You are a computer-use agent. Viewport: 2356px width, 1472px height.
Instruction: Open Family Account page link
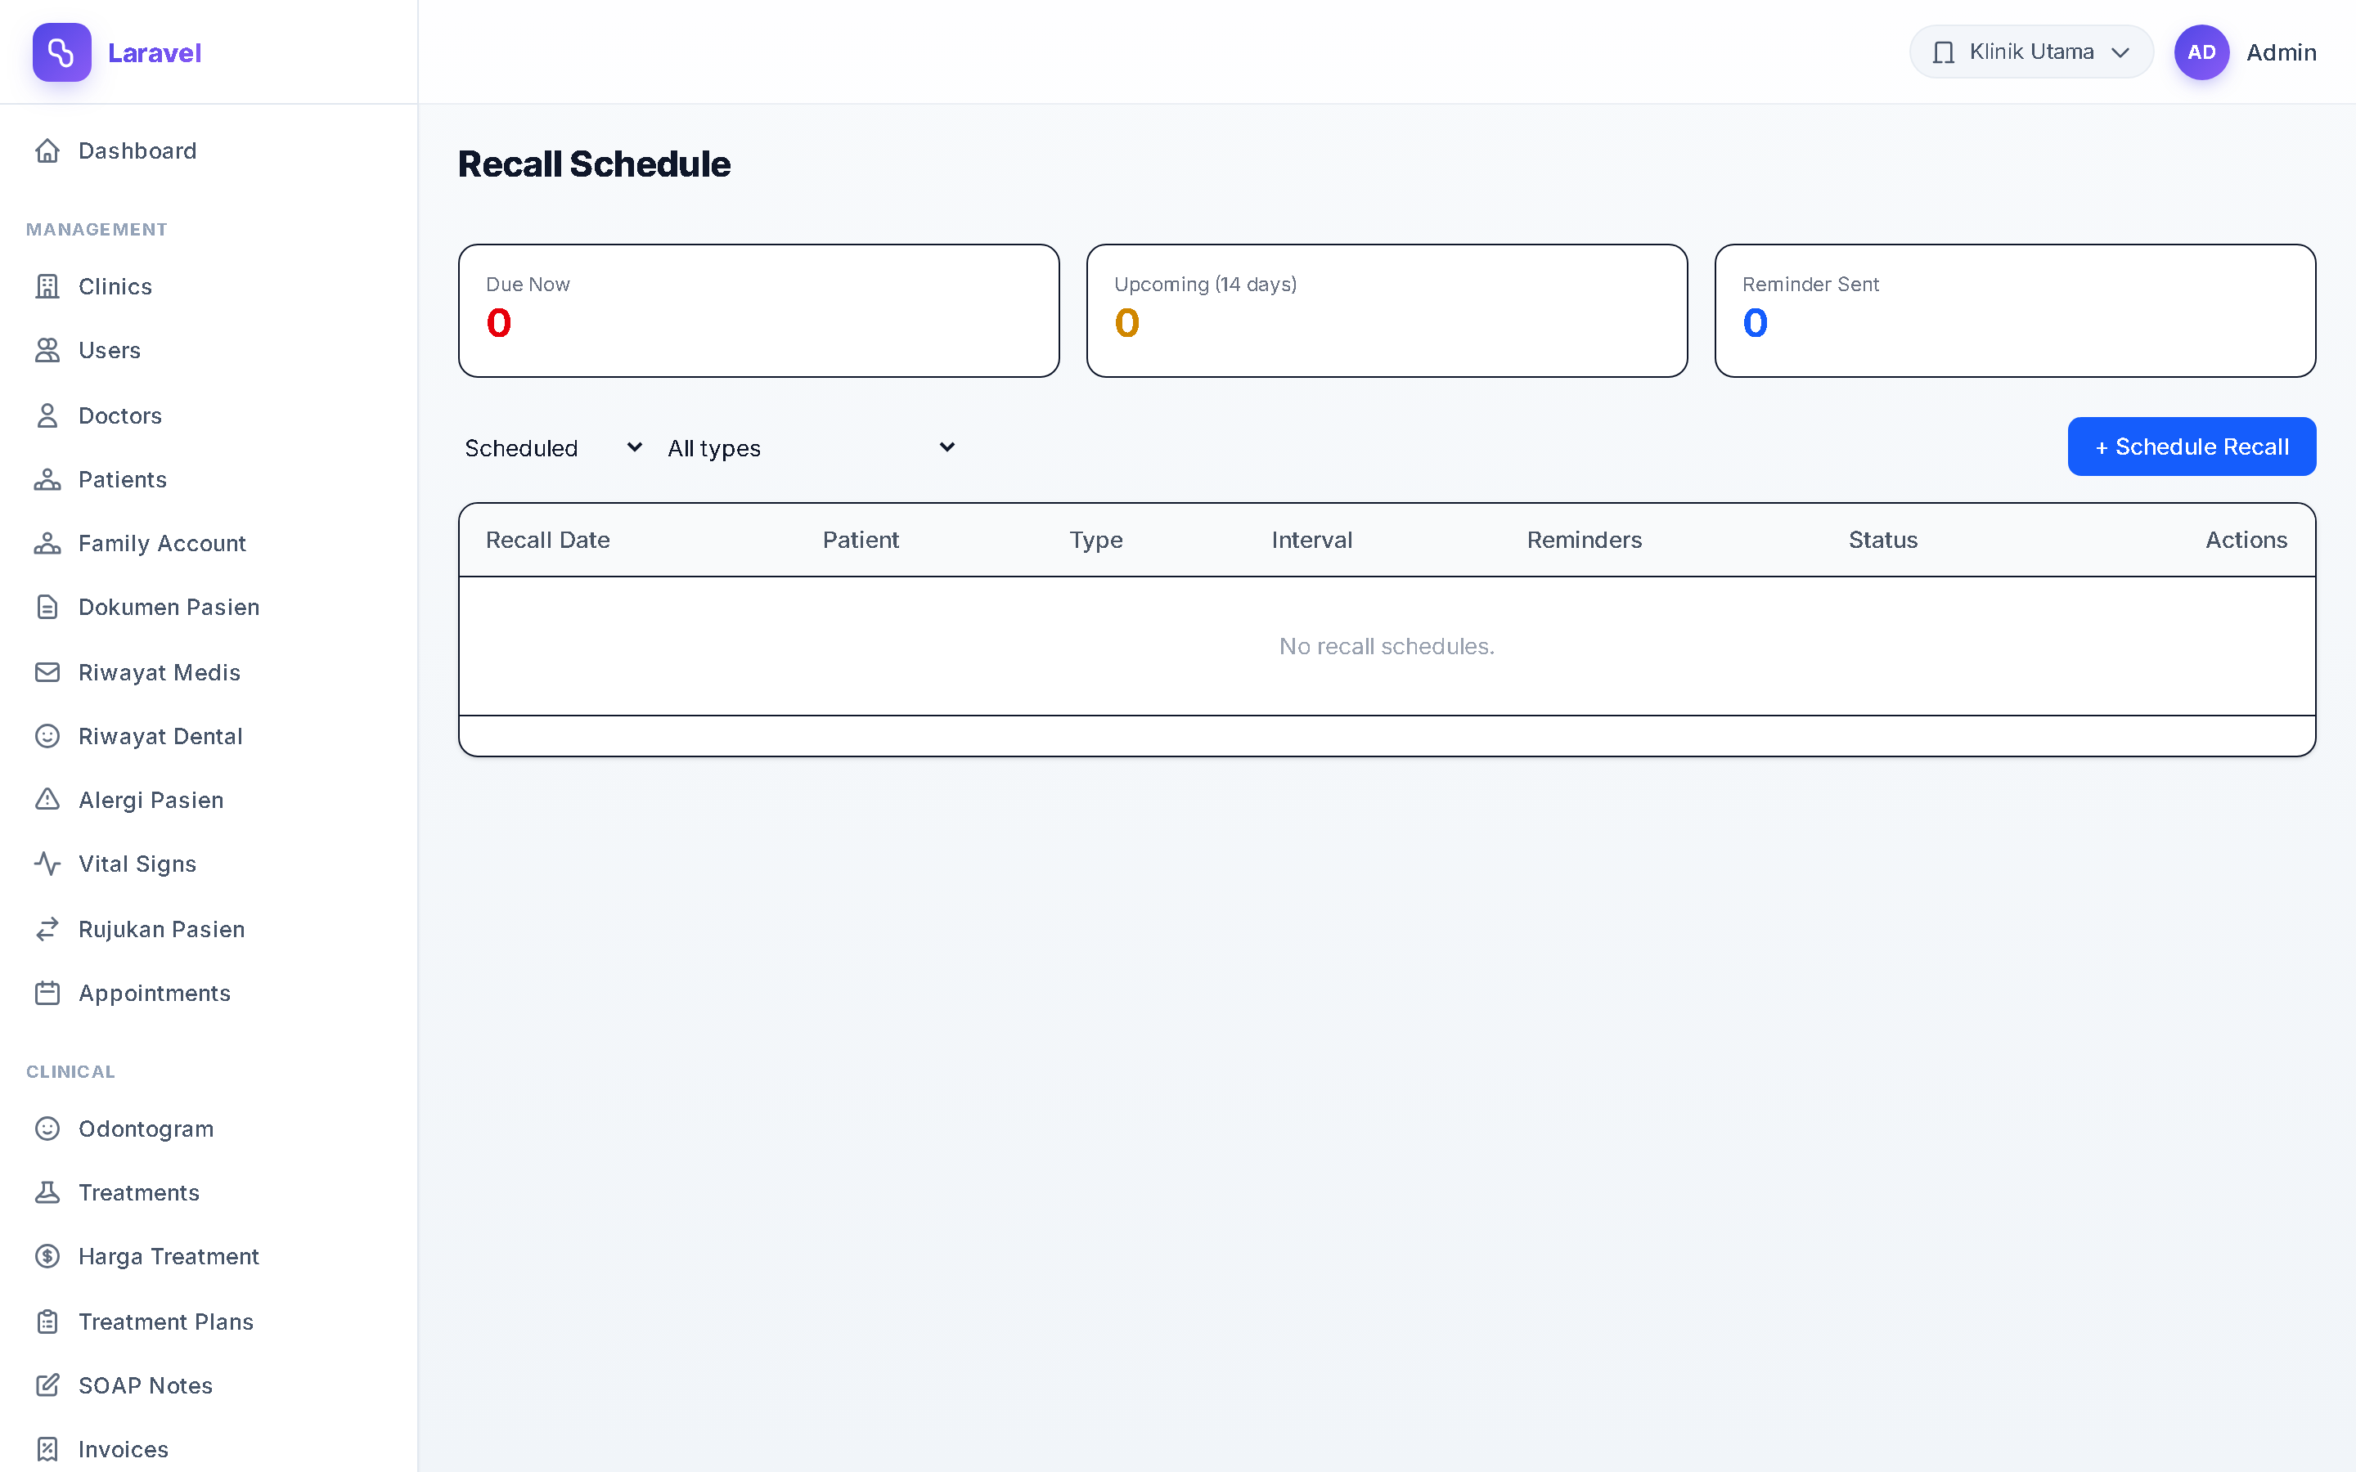[209, 543]
